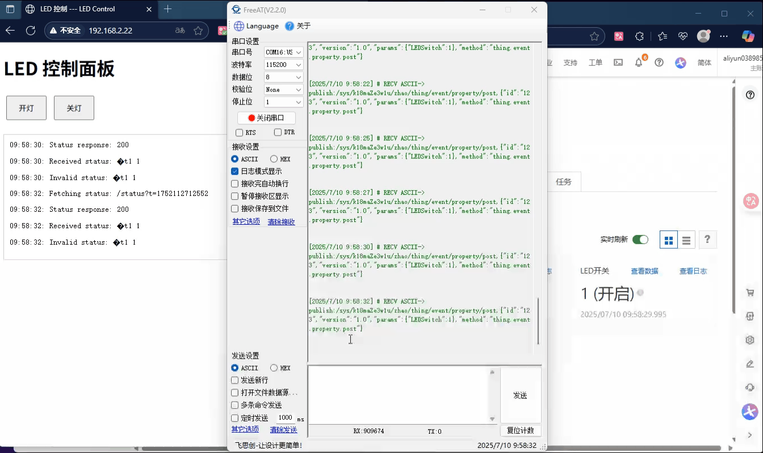Viewport: 763px width, 453px height.
Task: Click inside the send text area
Action: click(397, 394)
